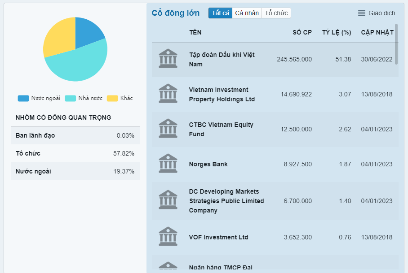Open the Giao dịch link
The image size is (408, 273).
point(382,13)
